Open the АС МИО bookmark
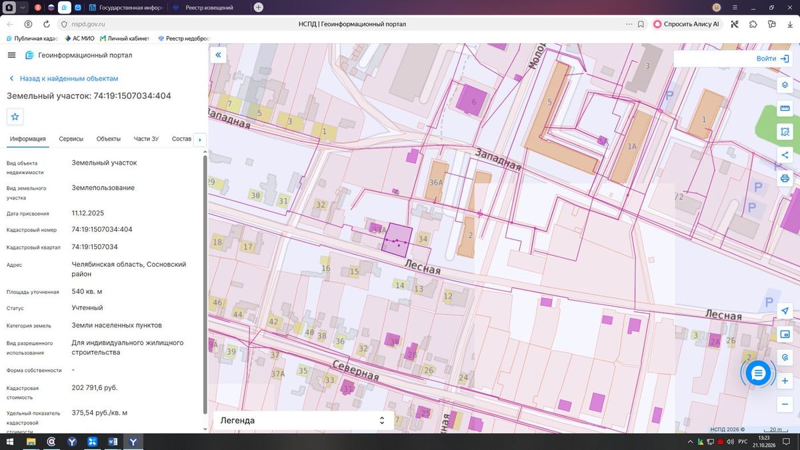Viewport: 800px width, 450px height. (79, 39)
